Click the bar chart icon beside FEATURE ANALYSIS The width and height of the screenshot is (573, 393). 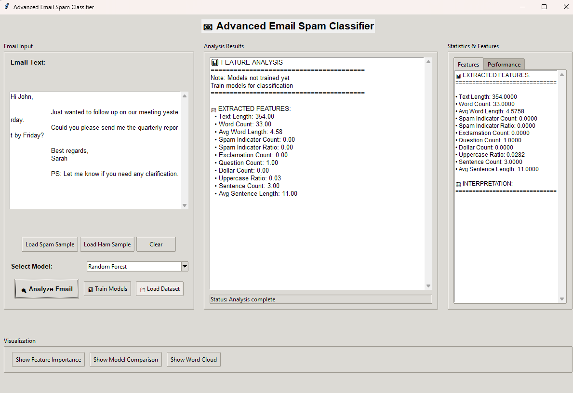(x=215, y=63)
